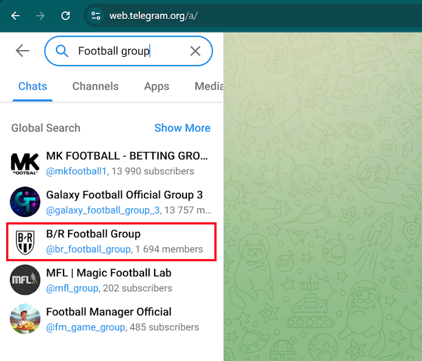Click the @mkfootball1 username
This screenshot has height=361, width=422.
[x=76, y=171]
